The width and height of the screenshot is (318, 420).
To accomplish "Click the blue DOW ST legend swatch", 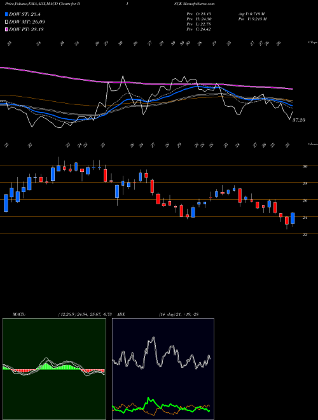I will coord(6,15).
